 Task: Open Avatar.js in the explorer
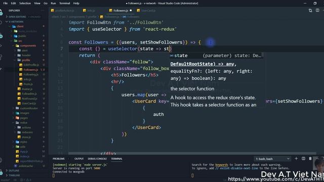[27, 89]
